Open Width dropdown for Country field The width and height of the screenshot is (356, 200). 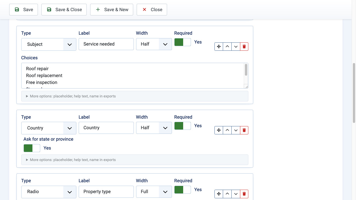[154, 128]
